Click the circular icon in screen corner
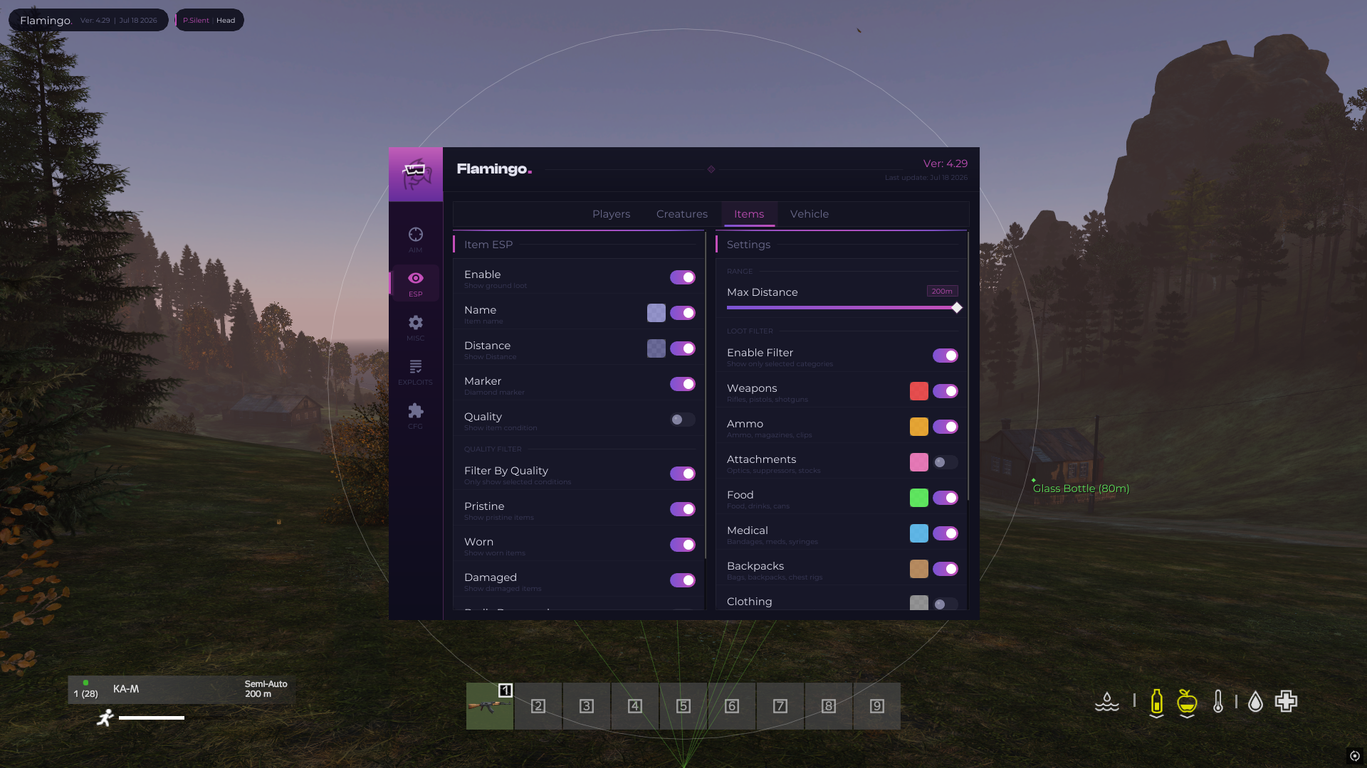 [x=1355, y=756]
